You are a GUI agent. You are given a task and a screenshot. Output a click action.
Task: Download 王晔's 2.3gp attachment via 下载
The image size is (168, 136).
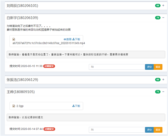[76, 106]
